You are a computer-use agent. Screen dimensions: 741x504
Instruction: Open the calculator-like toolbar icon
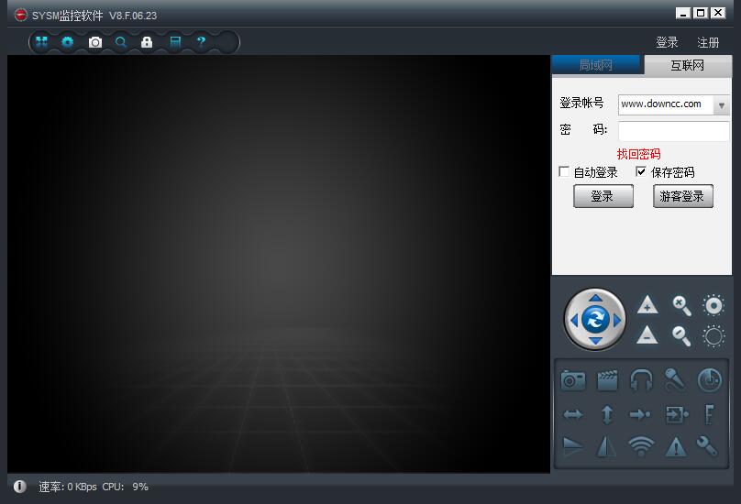[175, 42]
